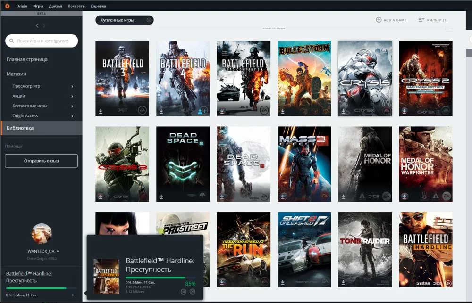The width and height of the screenshot is (472, 303).
Task: Open Need for Speed The Run tile
Action: pos(244,249)
